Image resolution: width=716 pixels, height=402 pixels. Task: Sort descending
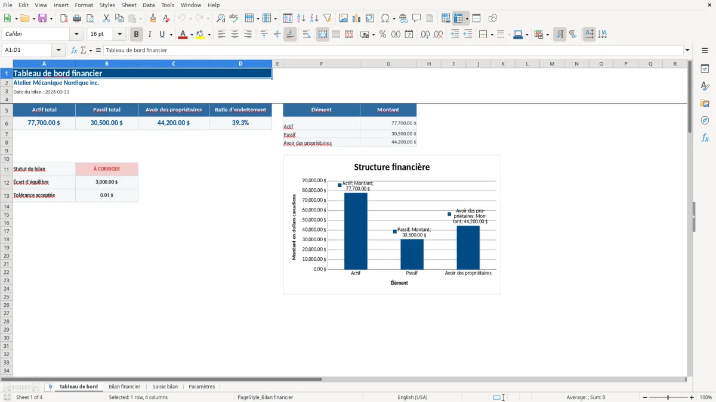click(x=314, y=18)
